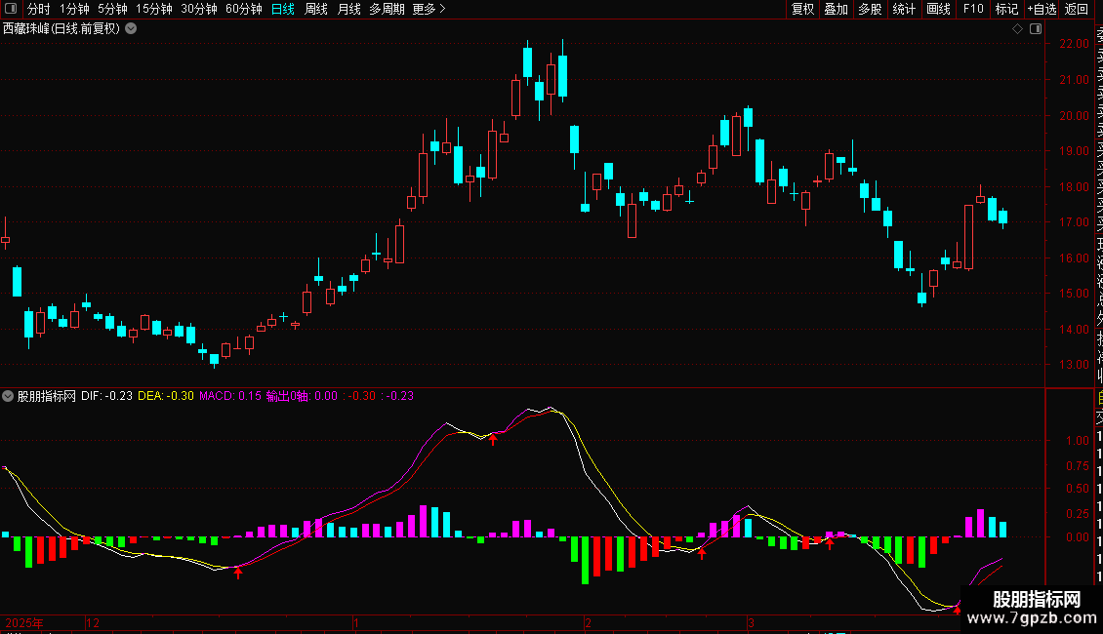This screenshot has height=634, width=1103.
Task: Select the 周线 weekly period tab
Action: (x=316, y=9)
